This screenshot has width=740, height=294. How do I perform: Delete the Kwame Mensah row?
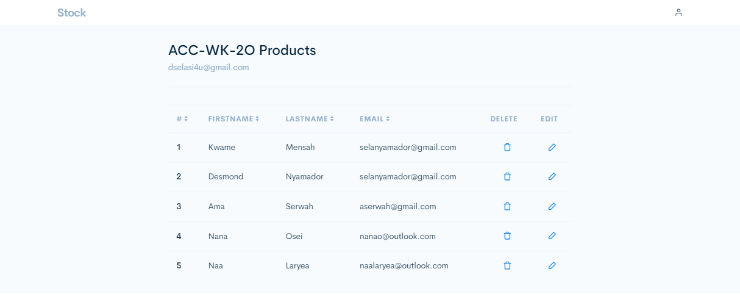coord(507,147)
